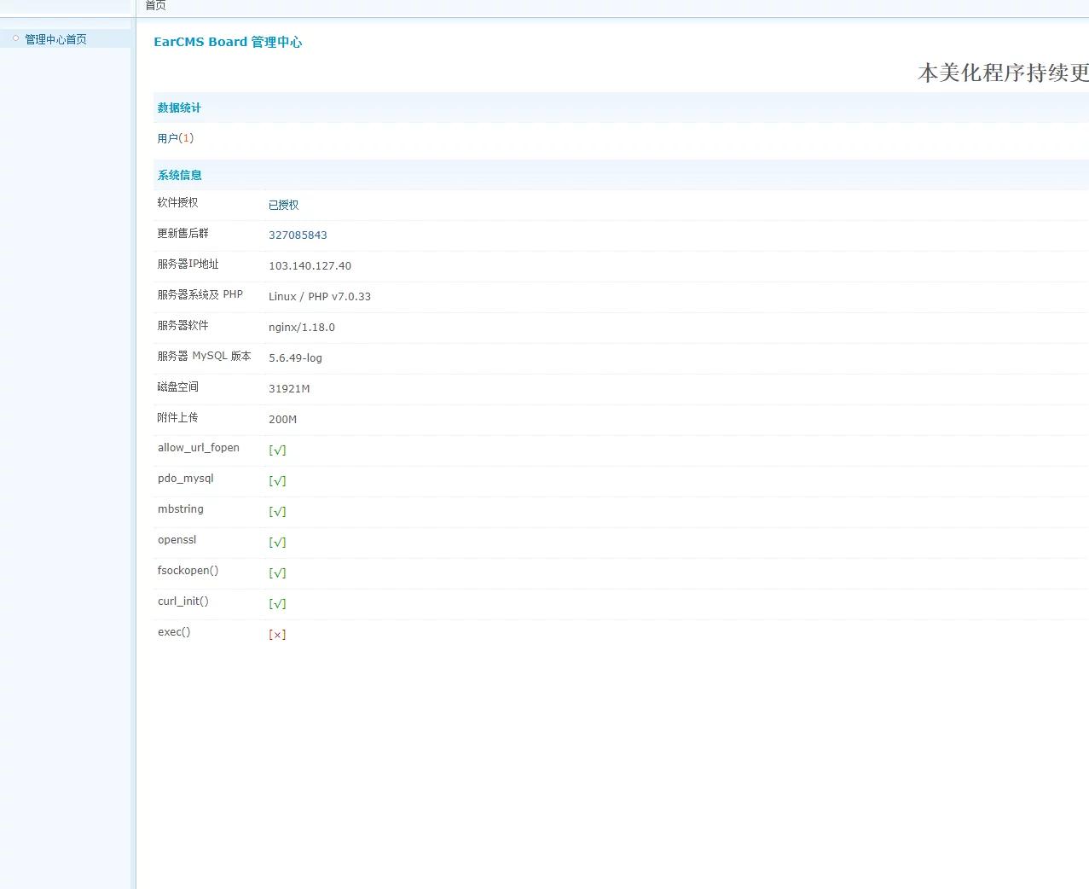Screen dimensions: 1089x889
Task: Click the green check icon beside allow_url_fopen
Action: tap(277, 450)
